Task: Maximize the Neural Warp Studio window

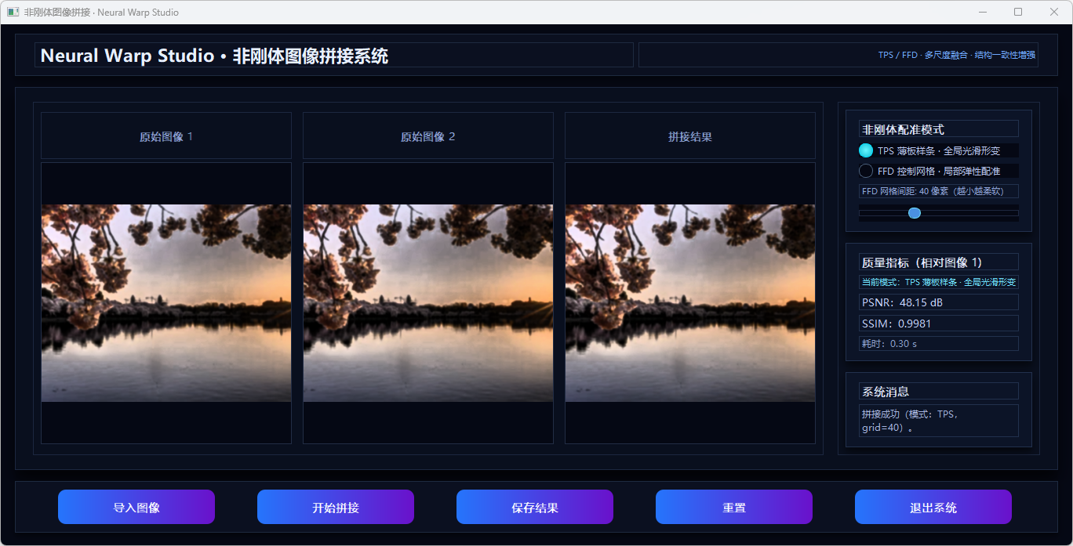Action: click(x=1018, y=13)
